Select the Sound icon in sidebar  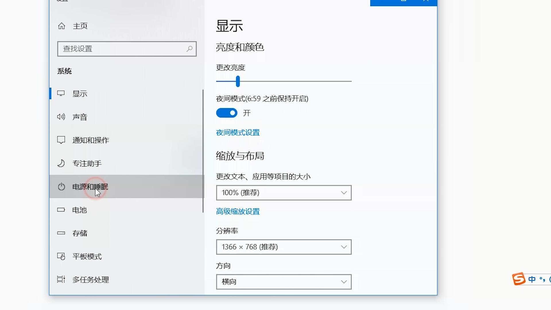[x=61, y=117]
